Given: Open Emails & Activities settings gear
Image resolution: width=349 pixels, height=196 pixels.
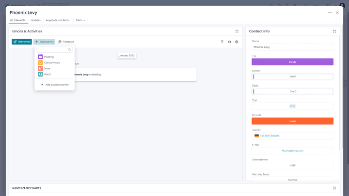Looking at the screenshot, I should click(237, 42).
